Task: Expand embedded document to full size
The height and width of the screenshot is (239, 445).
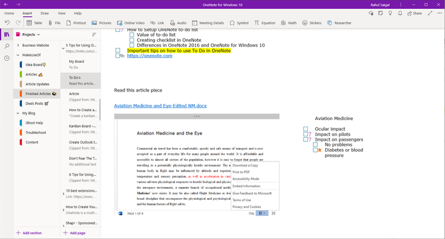Action: (274, 213)
